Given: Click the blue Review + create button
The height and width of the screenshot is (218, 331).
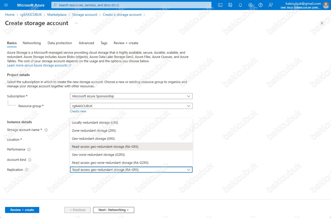Looking at the screenshot, I should (22, 210).
